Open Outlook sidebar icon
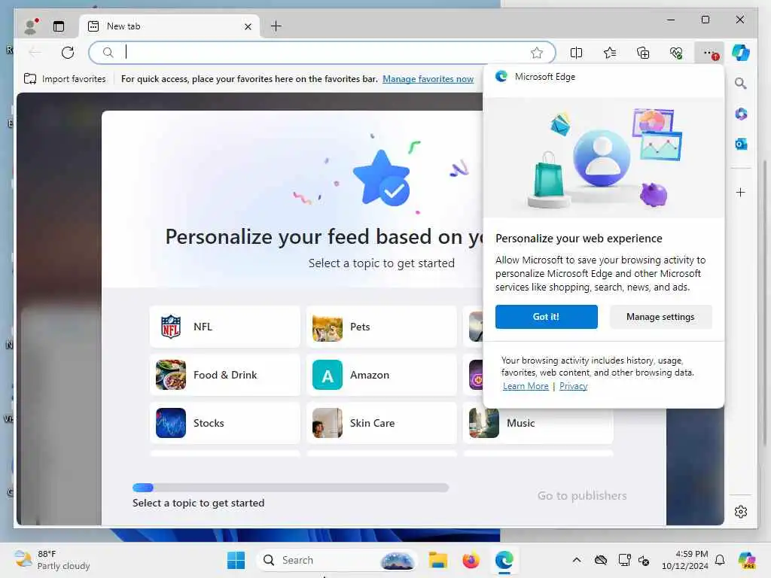 741,144
